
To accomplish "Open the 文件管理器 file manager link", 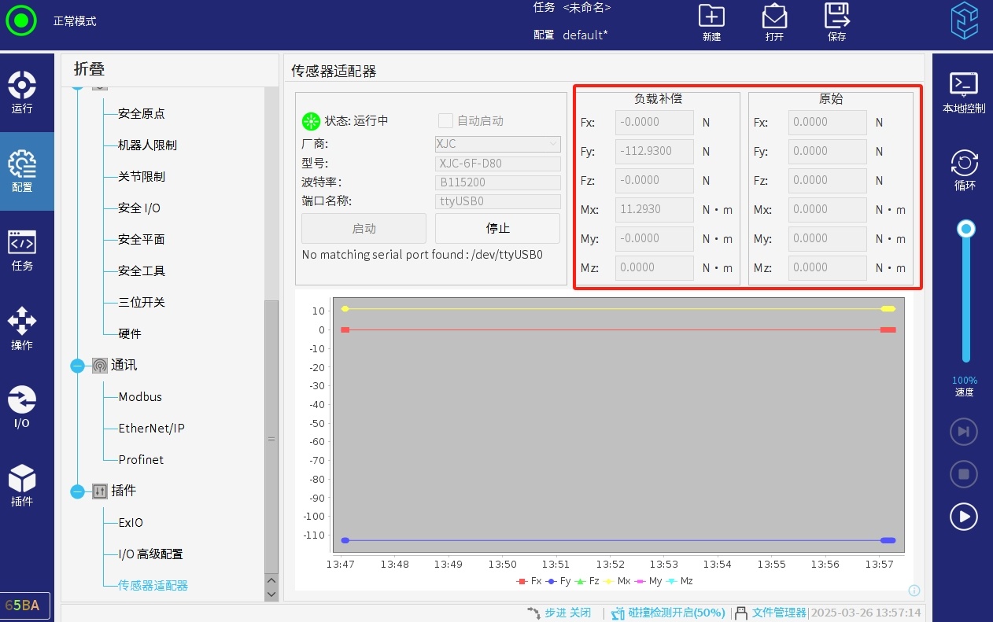I will pos(778,613).
